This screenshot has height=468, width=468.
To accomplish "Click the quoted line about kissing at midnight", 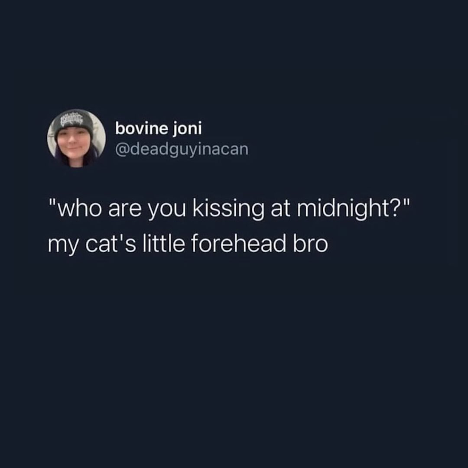I will [x=230, y=208].
